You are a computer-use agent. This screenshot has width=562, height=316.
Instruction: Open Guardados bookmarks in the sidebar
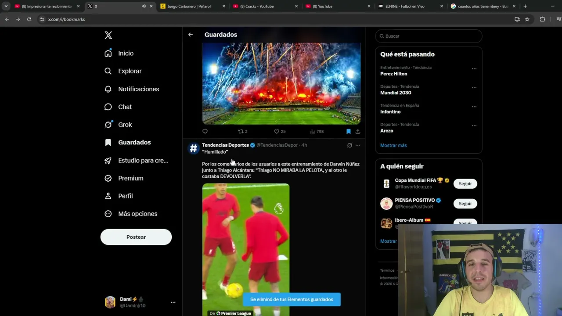[x=128, y=142]
